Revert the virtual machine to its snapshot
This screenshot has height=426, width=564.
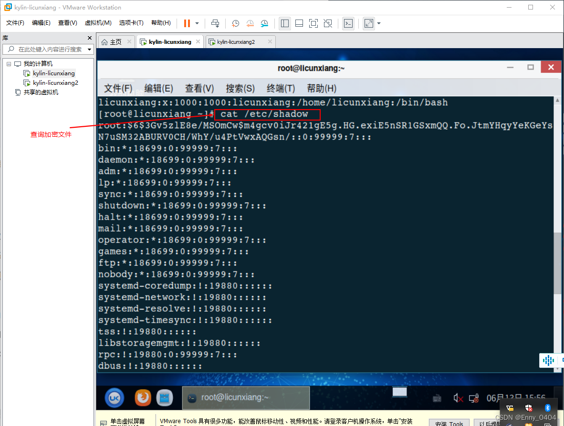[x=250, y=23]
